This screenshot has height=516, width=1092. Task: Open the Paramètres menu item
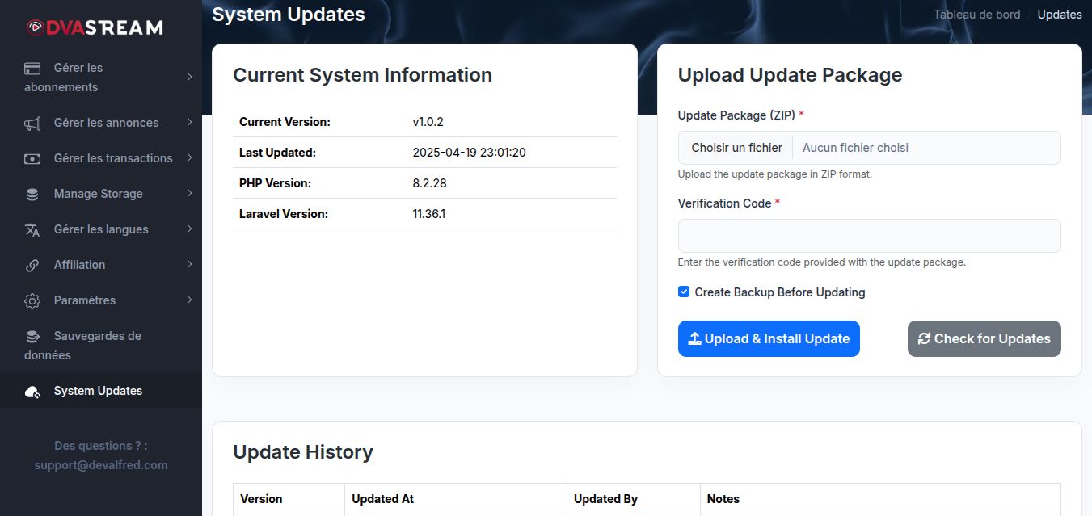(100, 300)
